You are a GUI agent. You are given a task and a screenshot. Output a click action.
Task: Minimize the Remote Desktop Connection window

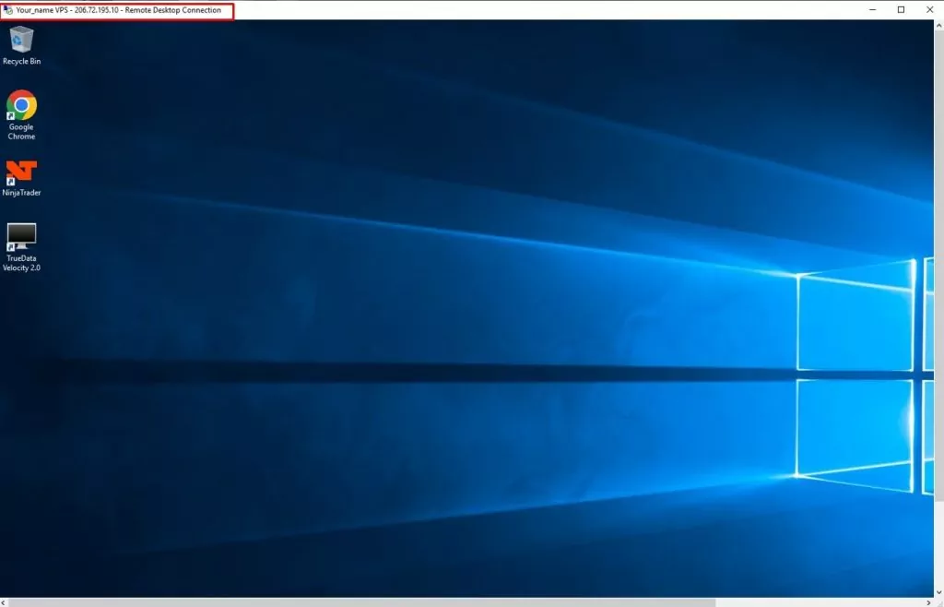[x=872, y=9]
